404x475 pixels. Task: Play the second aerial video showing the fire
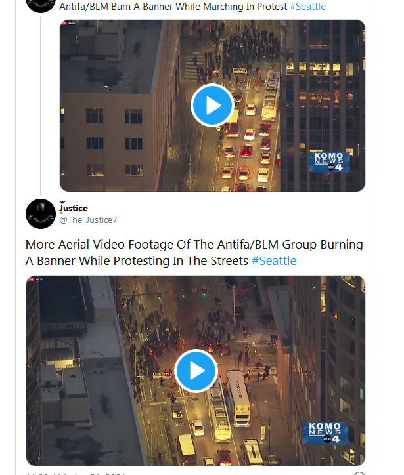pyautogui.click(x=196, y=371)
